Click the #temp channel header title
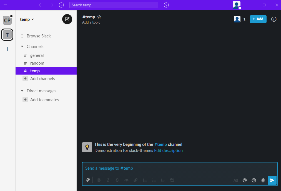 [89, 17]
